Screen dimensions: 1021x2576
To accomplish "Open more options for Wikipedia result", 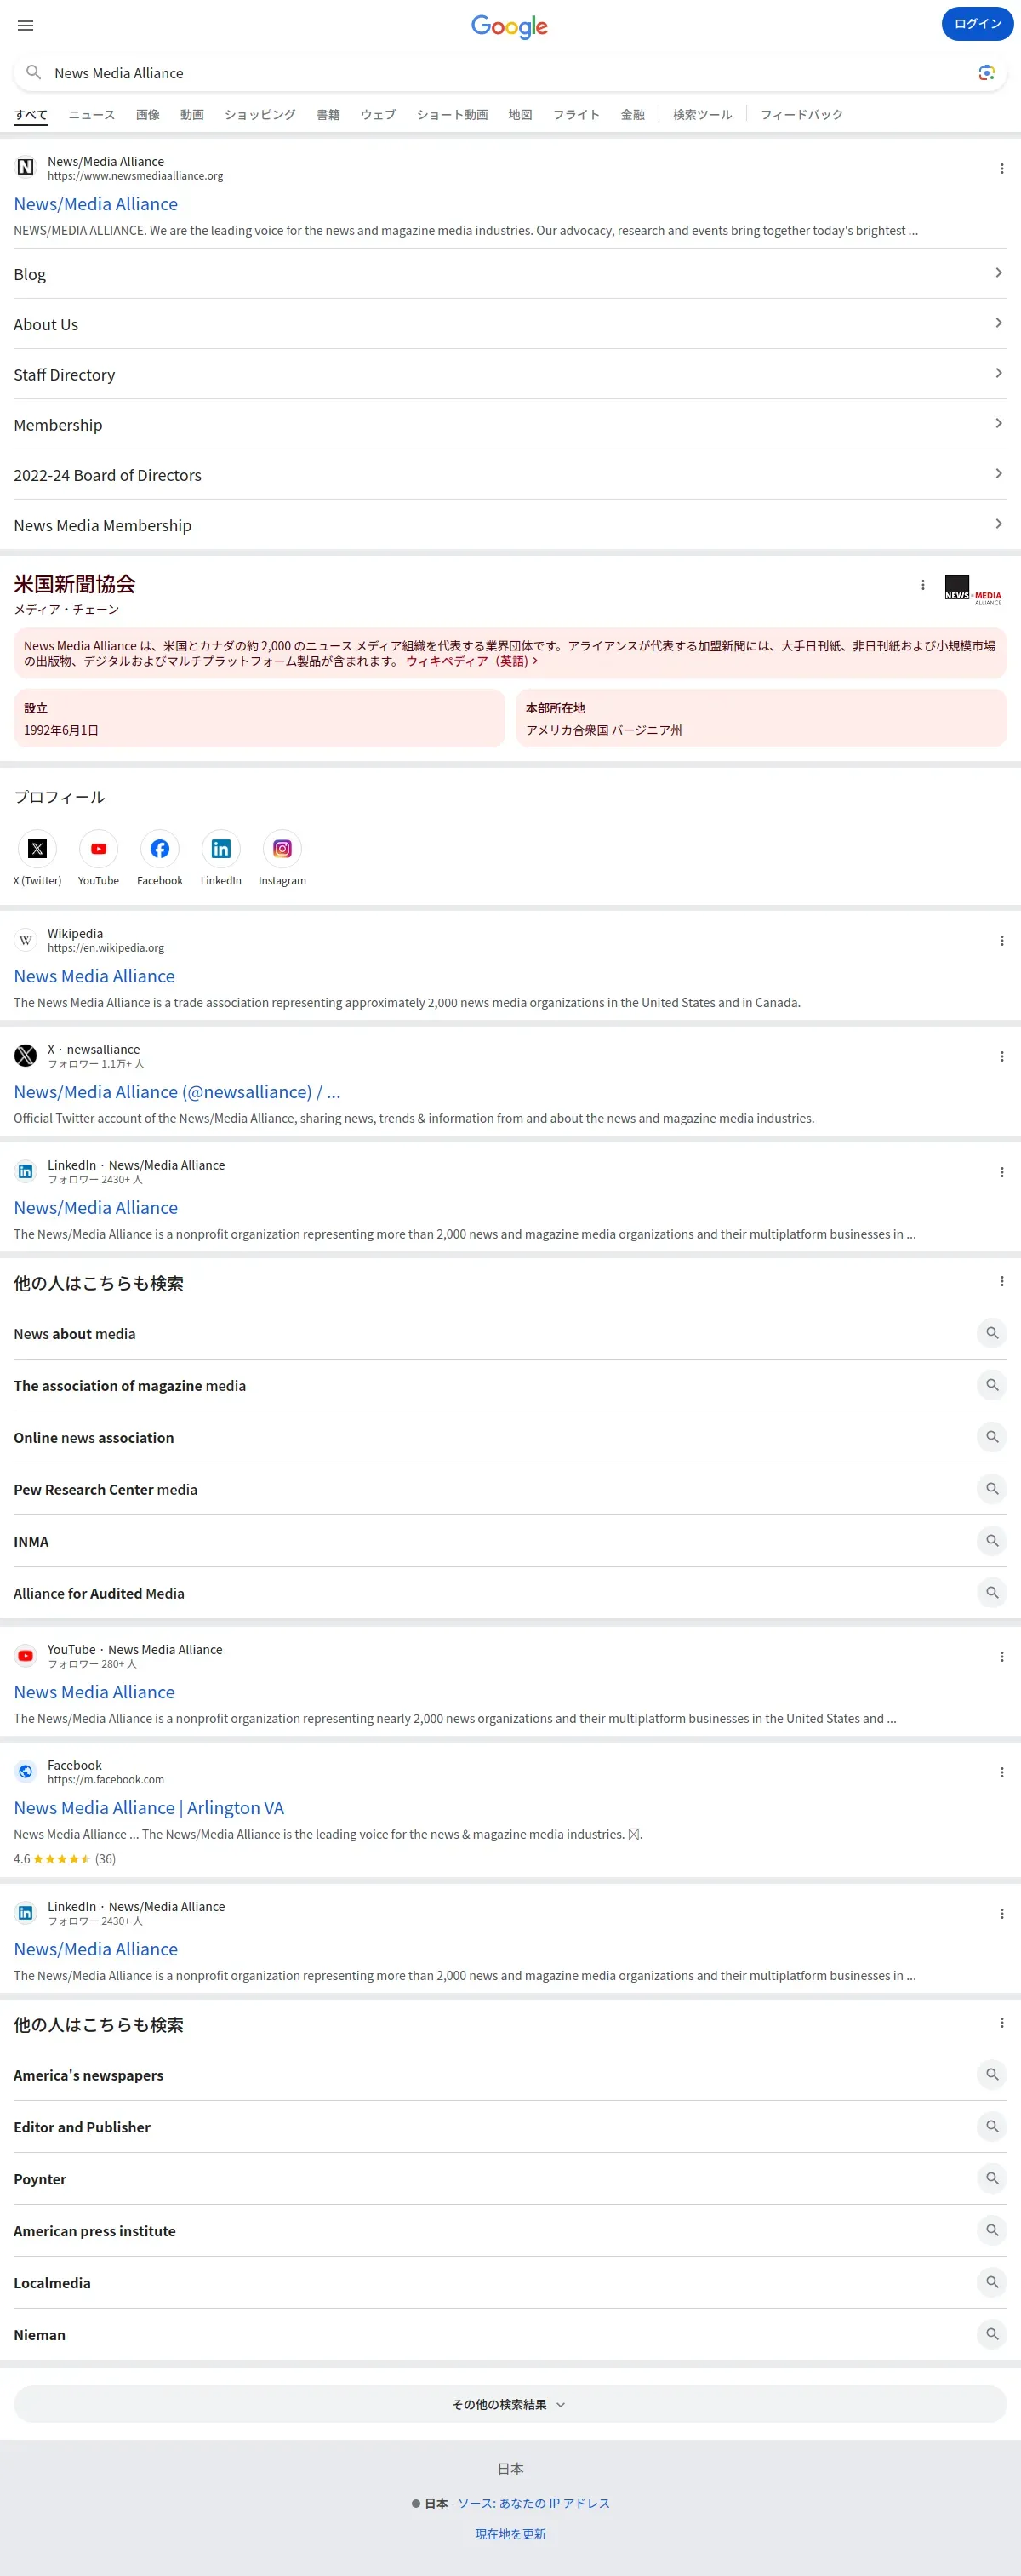I will coord(1001,941).
